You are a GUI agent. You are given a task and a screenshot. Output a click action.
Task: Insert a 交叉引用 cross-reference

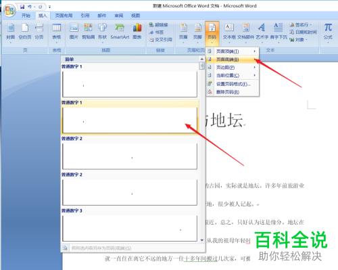point(160,40)
